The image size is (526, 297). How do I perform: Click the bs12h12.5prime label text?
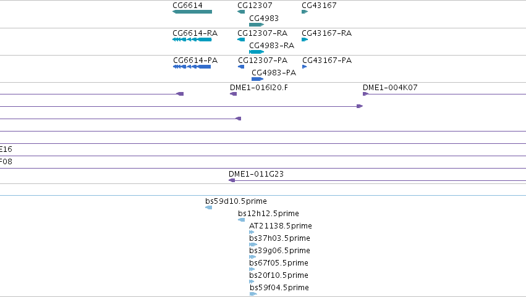pyautogui.click(x=268, y=214)
